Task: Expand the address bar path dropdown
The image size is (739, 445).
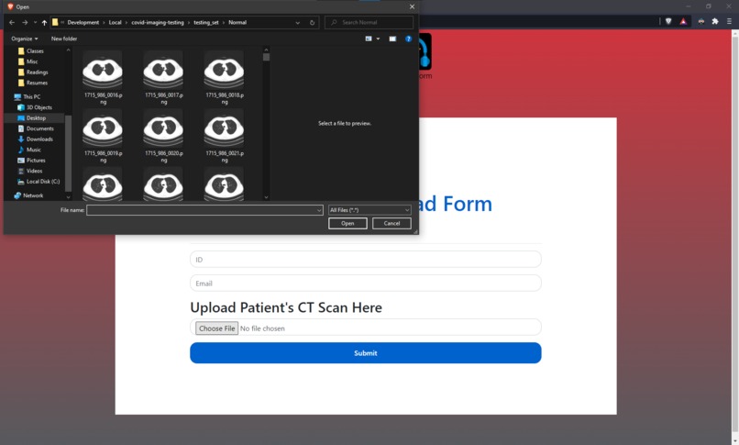Action: (297, 23)
